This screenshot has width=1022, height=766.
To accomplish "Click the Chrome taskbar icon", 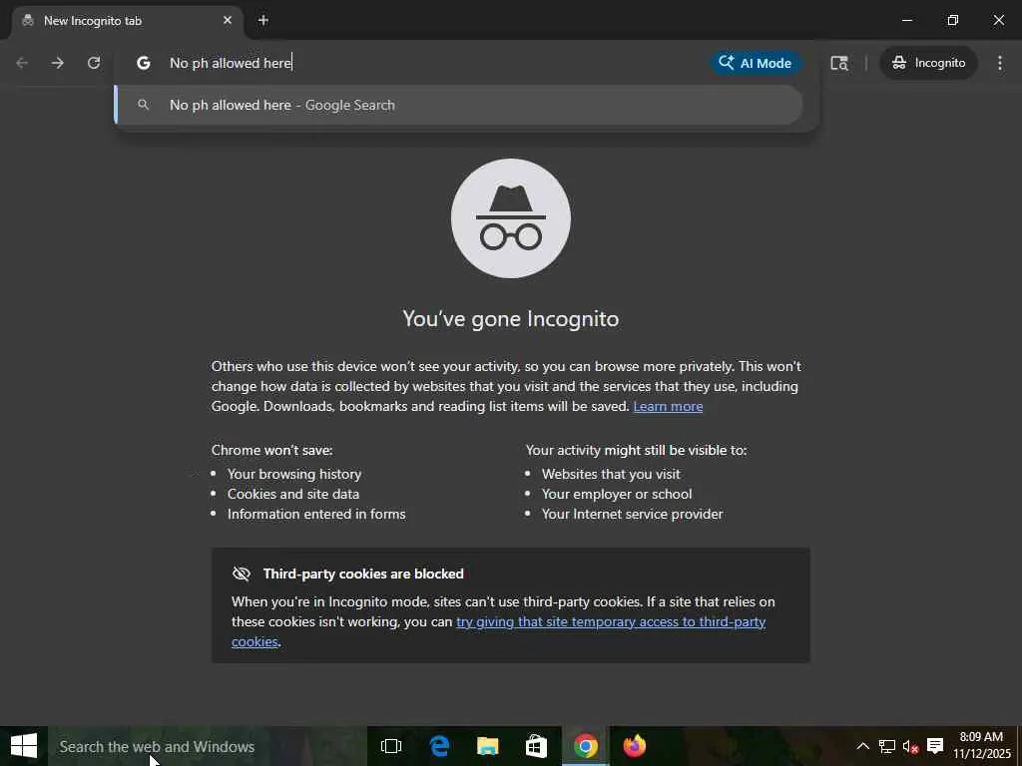I will click(x=585, y=746).
